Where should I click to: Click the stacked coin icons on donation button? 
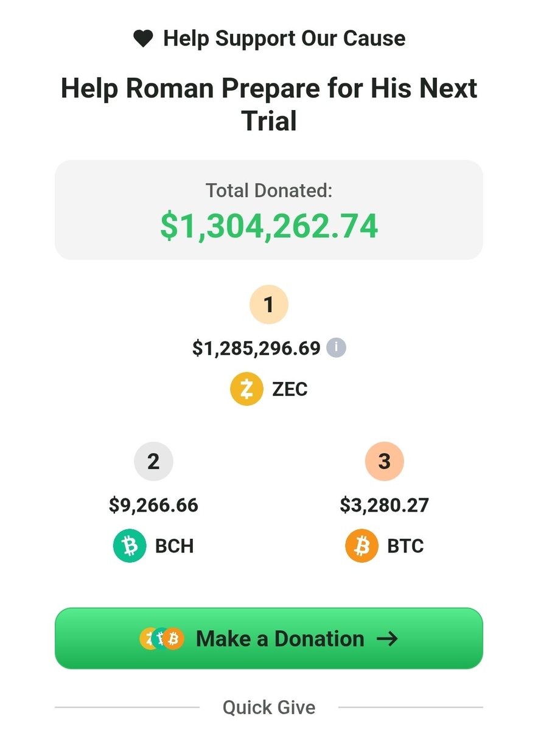pos(161,639)
